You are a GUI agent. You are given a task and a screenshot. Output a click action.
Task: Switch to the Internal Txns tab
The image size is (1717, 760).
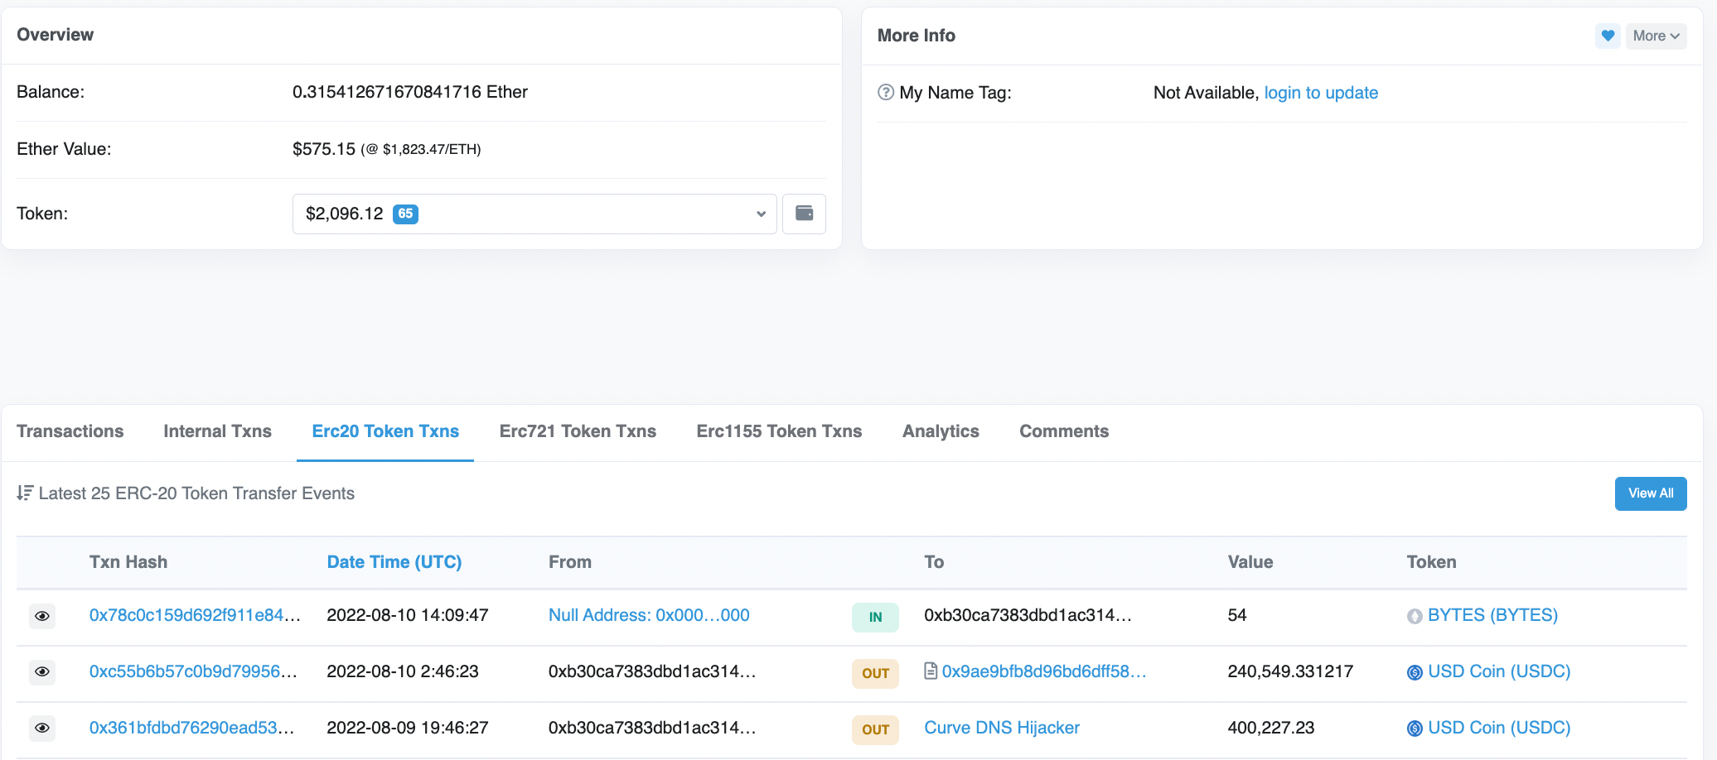[x=218, y=431]
